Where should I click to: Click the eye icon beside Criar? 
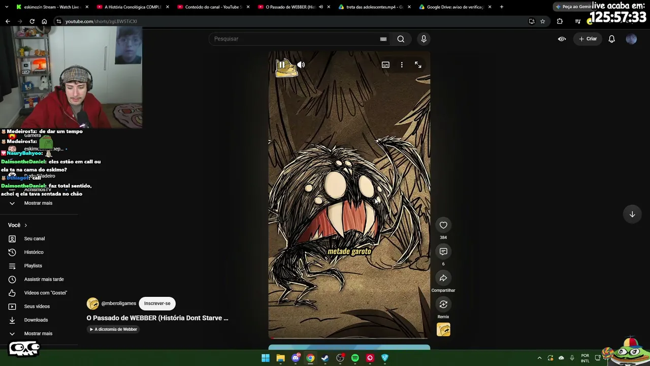point(562,39)
